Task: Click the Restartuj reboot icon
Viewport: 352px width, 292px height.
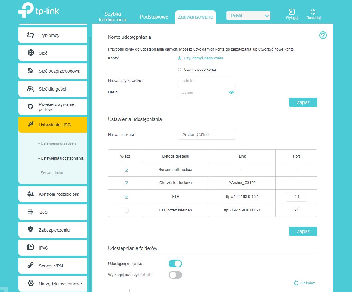Action: (313, 12)
